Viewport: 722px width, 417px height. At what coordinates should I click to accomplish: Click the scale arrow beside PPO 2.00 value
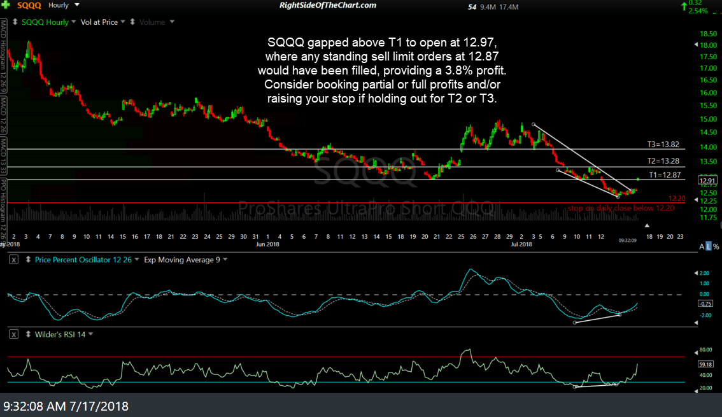tap(696, 273)
